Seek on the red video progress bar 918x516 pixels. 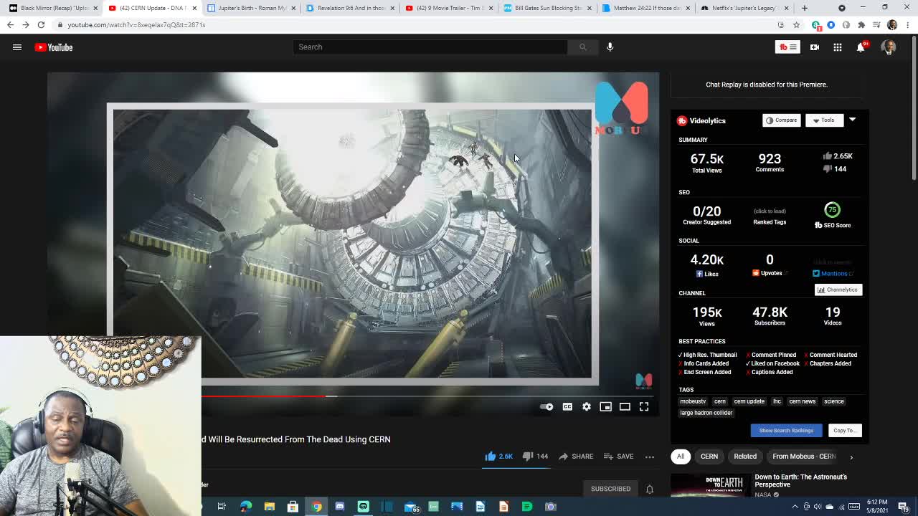point(427,396)
